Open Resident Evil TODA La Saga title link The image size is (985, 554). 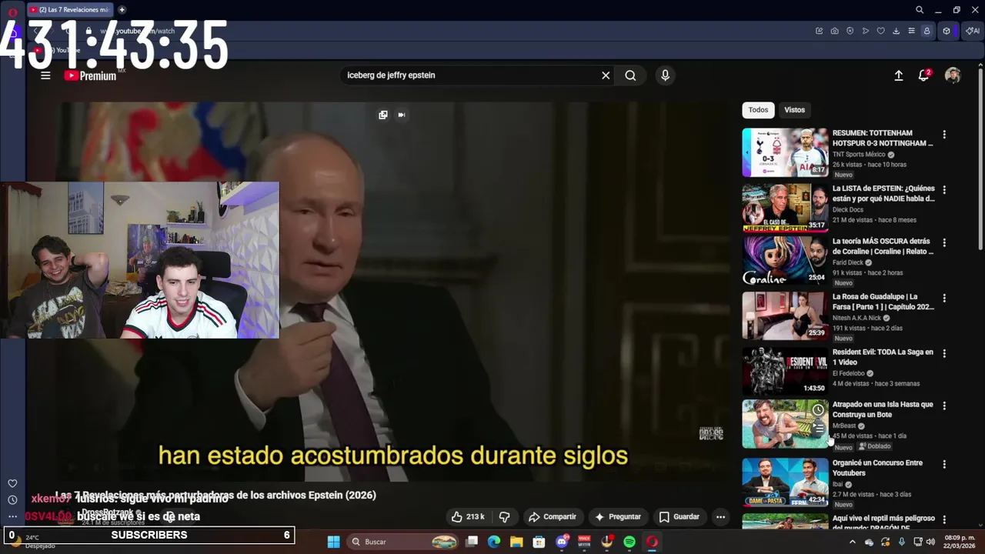coord(883,357)
